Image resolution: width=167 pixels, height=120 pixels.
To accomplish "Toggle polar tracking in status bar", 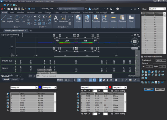I will (x=79, y=80).
